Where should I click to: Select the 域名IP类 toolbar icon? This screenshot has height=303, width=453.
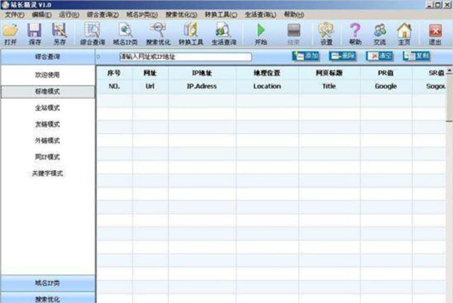pyautogui.click(x=125, y=34)
